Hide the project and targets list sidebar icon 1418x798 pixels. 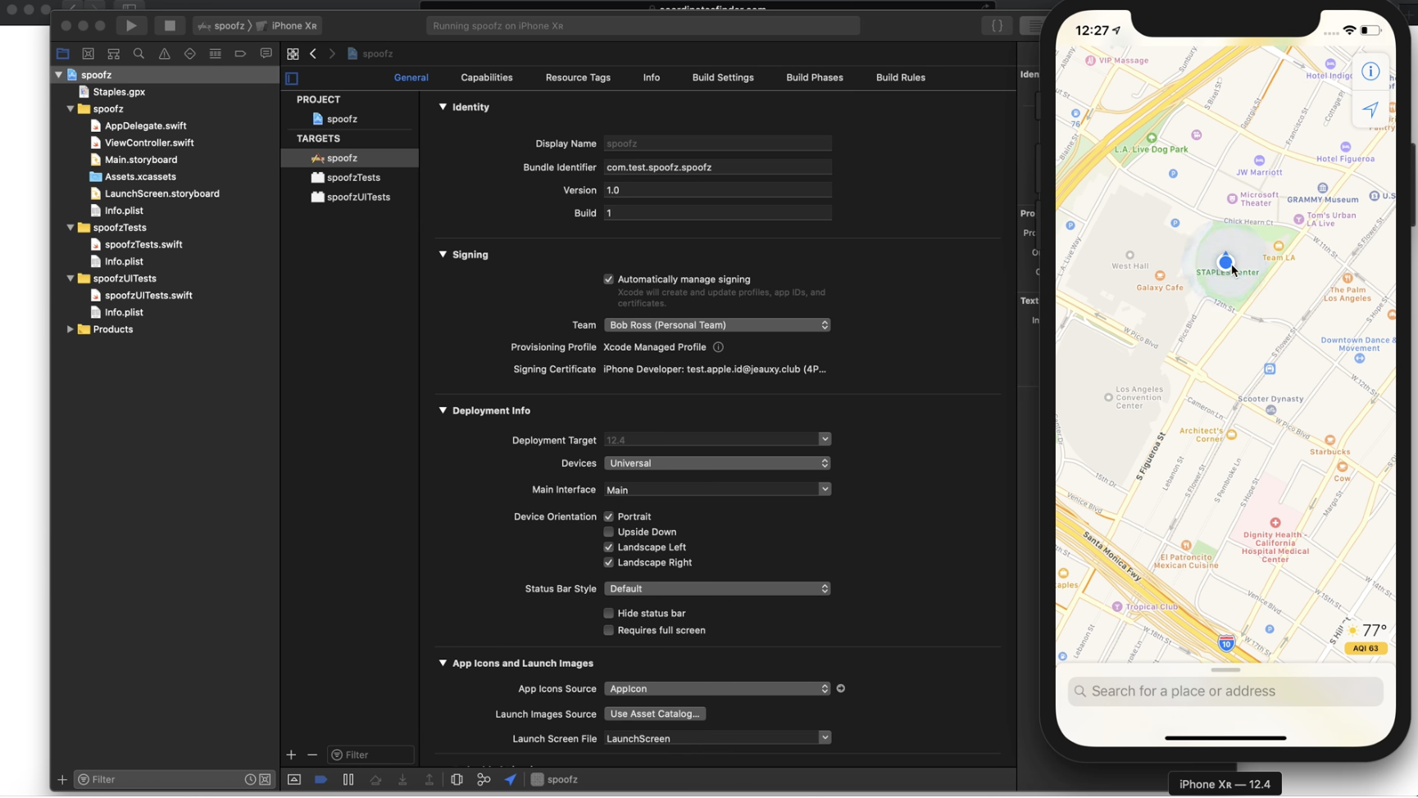point(292,78)
